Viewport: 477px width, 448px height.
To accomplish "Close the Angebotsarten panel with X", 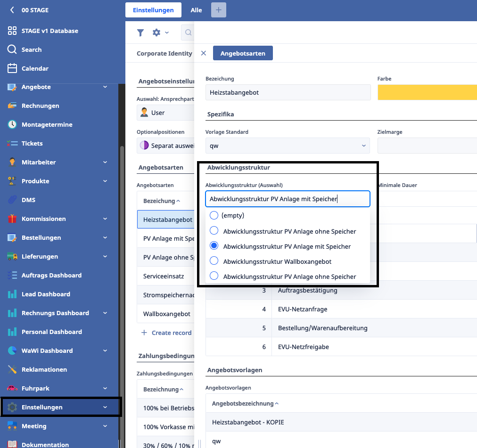I will 204,53.
